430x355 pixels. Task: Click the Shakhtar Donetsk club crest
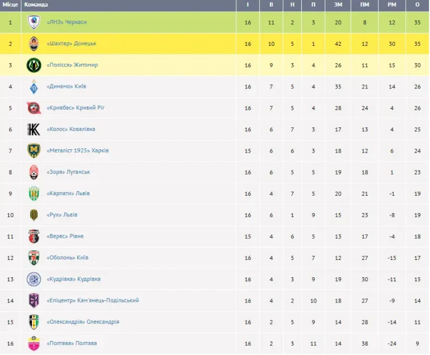(34, 44)
